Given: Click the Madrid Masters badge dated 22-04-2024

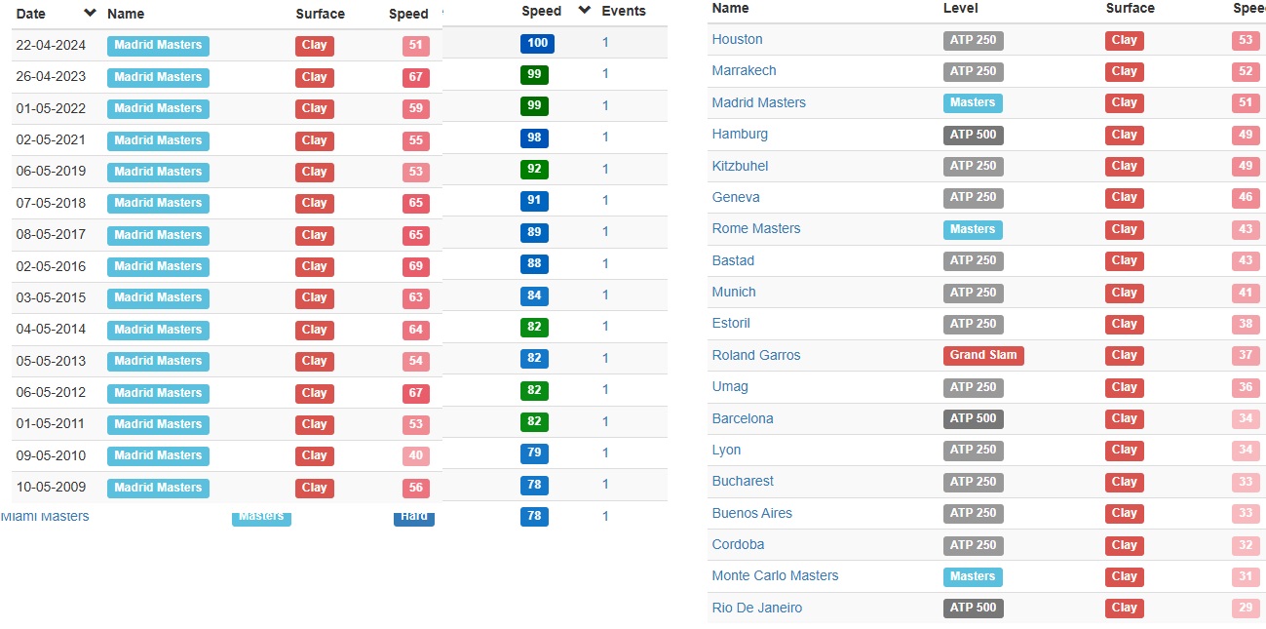Looking at the screenshot, I should [x=158, y=46].
